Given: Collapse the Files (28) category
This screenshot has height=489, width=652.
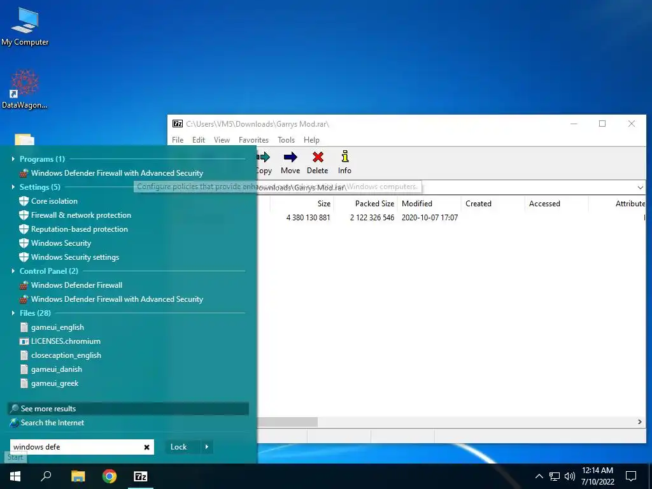Looking at the screenshot, I should (x=13, y=313).
